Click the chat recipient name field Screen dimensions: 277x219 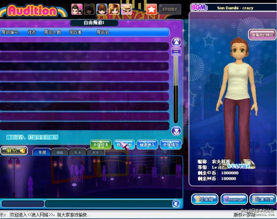click(x=23, y=204)
